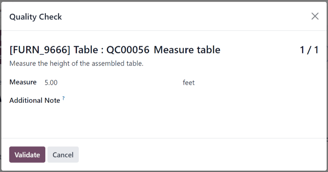This screenshot has height=172, width=328.
Task: Click the word 'Table' after the product code
Action: click(x=86, y=50)
